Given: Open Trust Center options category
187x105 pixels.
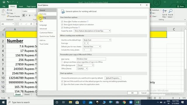Looking at the screenshot, I should 47,44.
